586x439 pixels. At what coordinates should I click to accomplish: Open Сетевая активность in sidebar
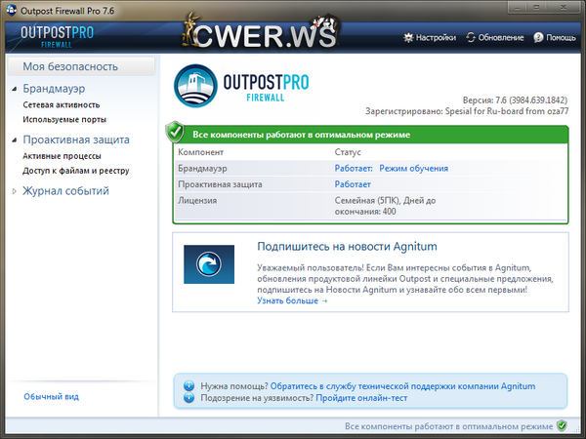click(x=61, y=104)
